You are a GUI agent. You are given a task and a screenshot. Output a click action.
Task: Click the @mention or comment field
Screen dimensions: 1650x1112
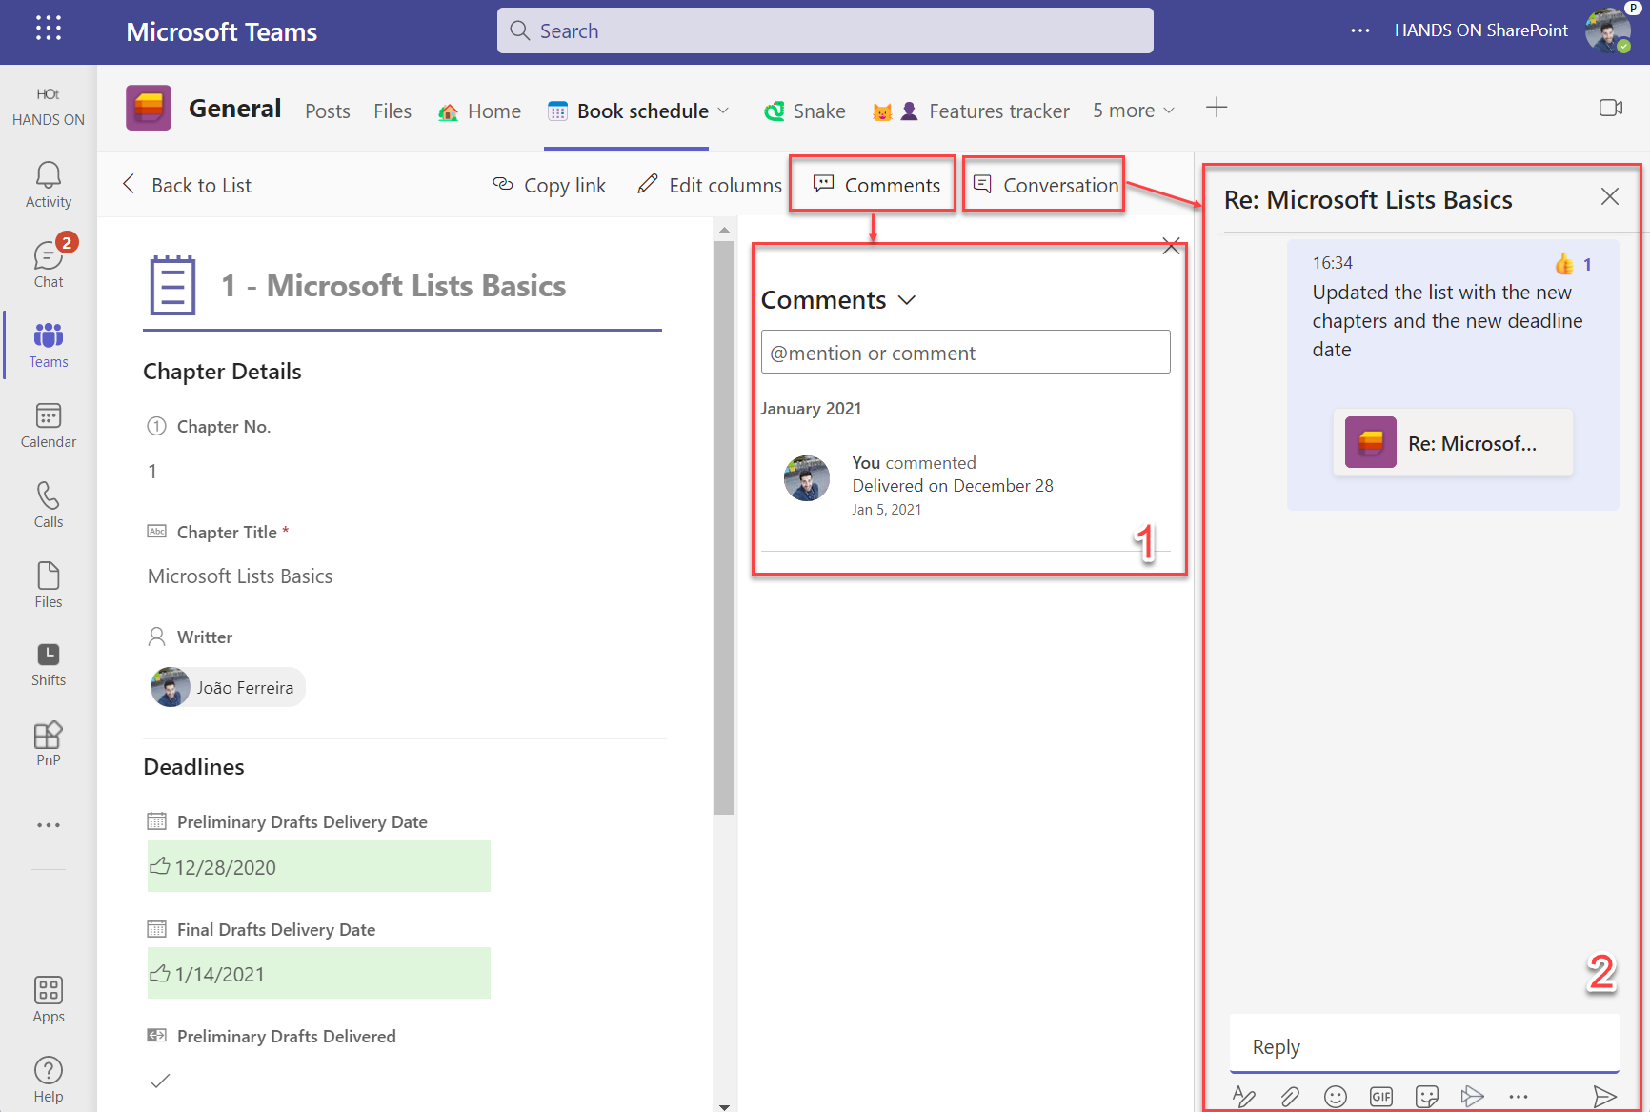coord(965,353)
